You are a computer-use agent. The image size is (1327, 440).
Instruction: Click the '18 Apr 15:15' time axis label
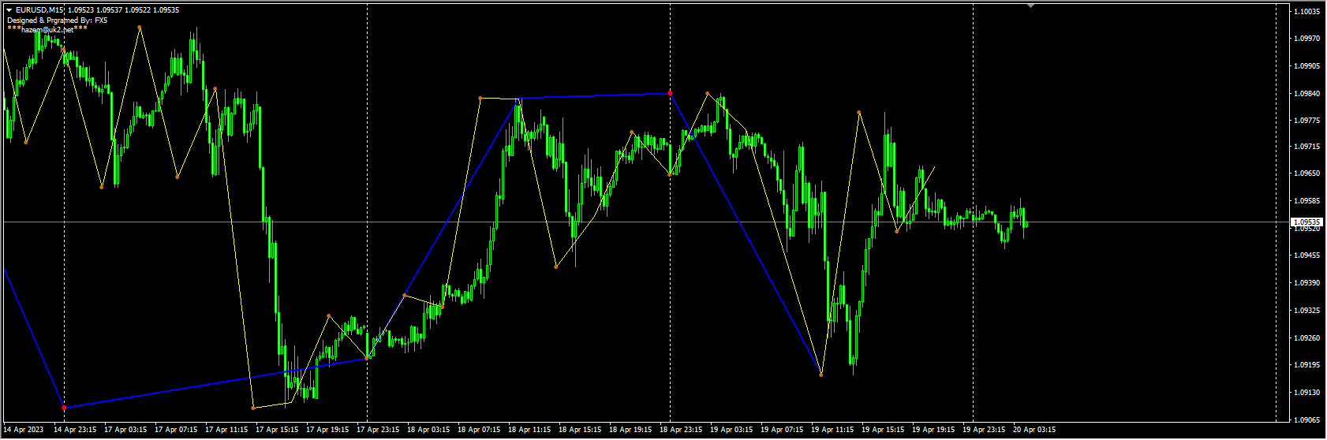tap(580, 431)
